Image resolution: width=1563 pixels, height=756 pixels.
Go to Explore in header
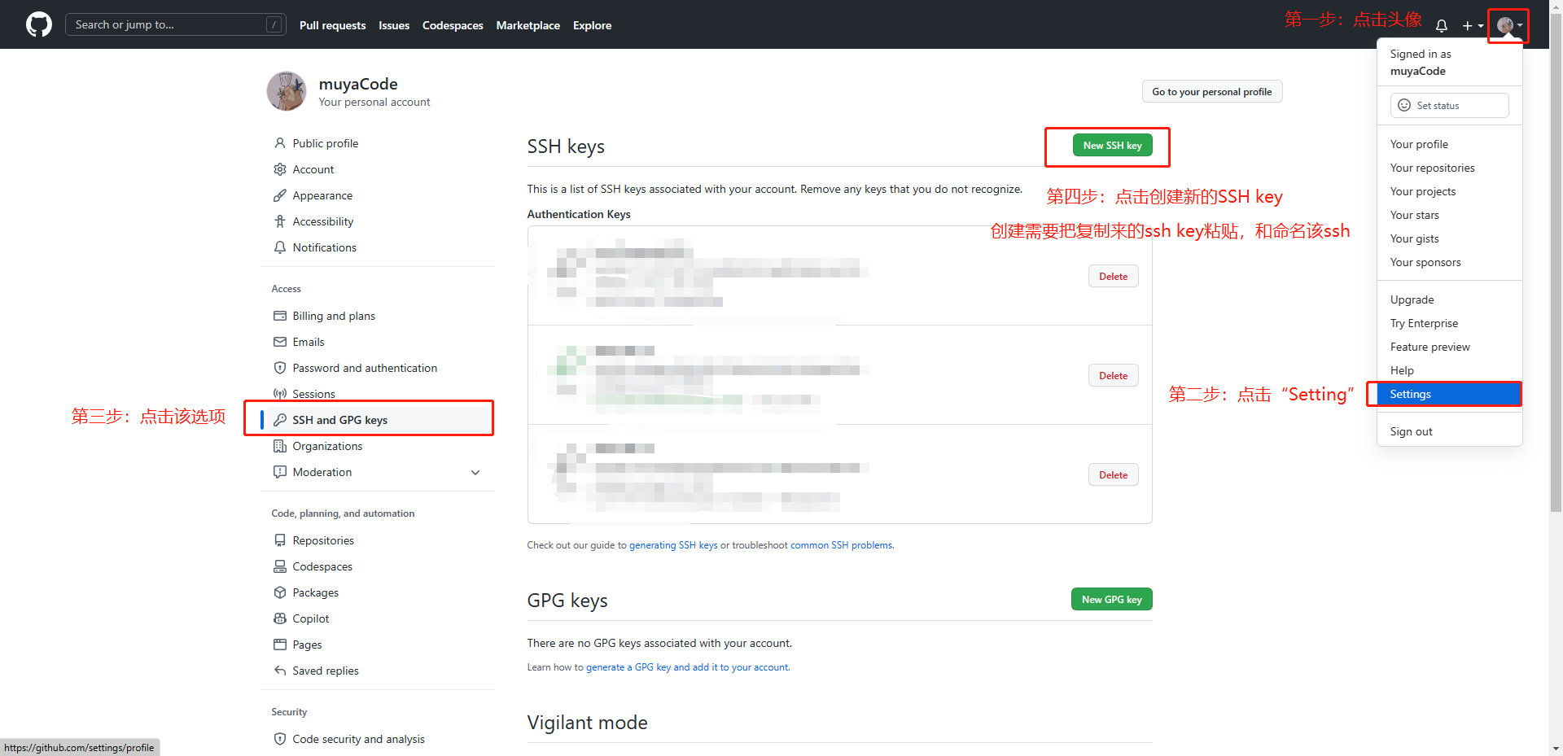[x=592, y=25]
